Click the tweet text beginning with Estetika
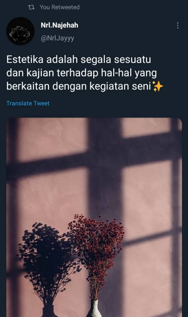 [85, 73]
